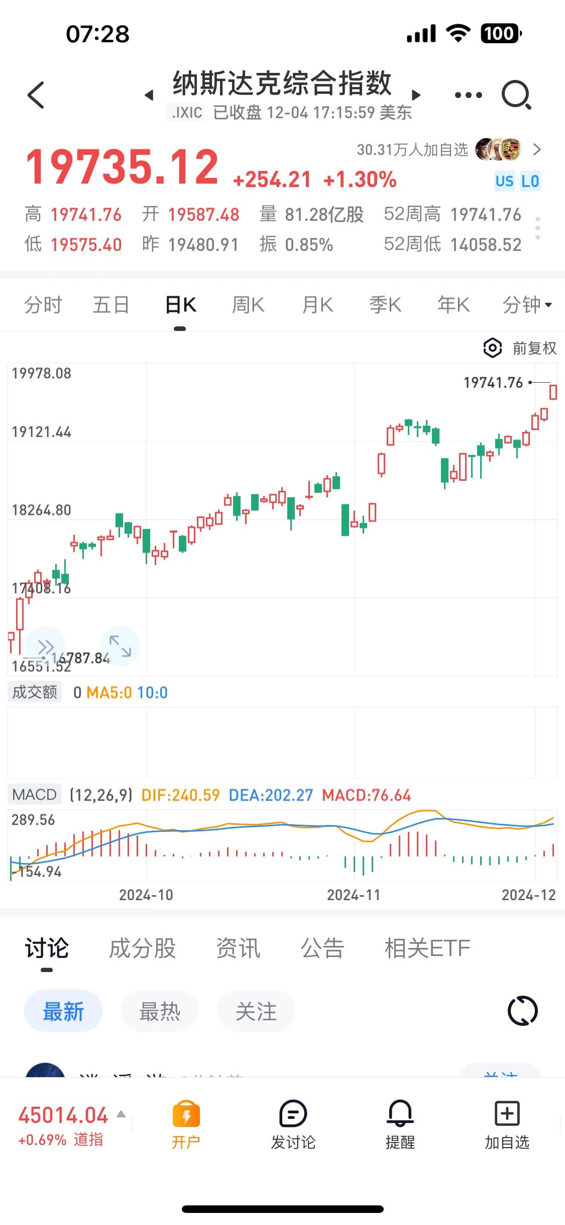
Task: Switch the 成交额 volume indicator label
Action: 35,692
